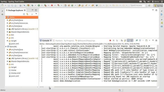The width and height of the screenshot is (164, 92).
Task: Expand src/main/java under demo
Action: 7,20
